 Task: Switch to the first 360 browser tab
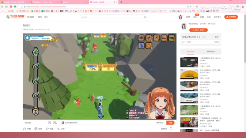14,2
